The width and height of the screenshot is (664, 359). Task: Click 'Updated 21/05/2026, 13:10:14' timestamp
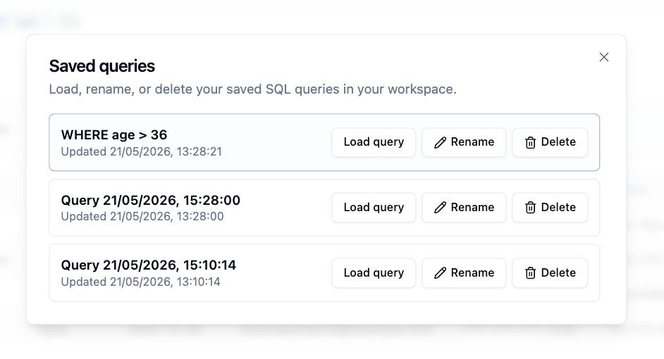140,282
